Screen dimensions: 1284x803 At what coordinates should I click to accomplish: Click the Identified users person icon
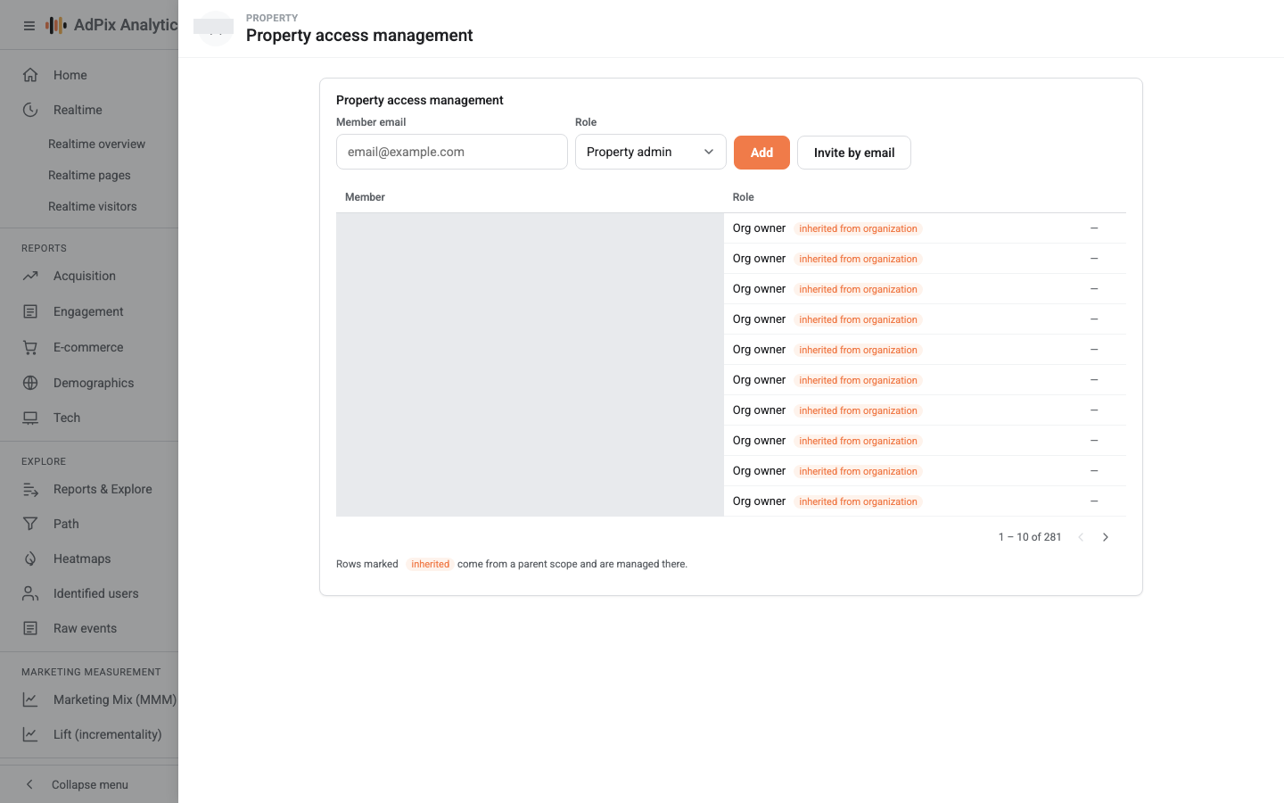[30, 593]
